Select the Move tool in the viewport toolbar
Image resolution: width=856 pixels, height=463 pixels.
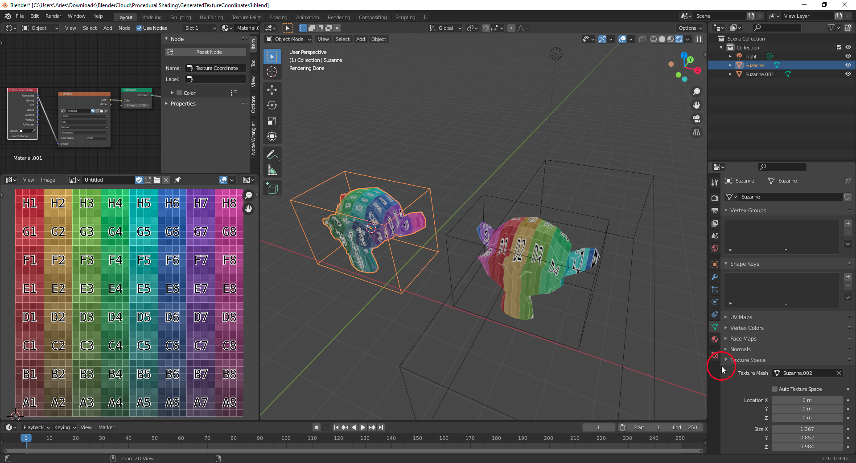[272, 90]
